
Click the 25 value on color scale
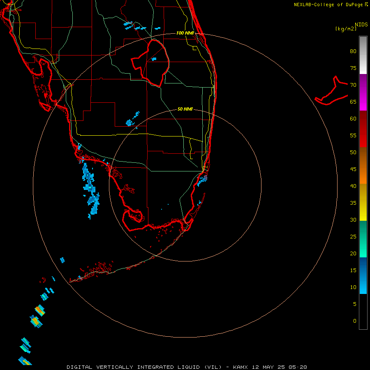click(353, 236)
